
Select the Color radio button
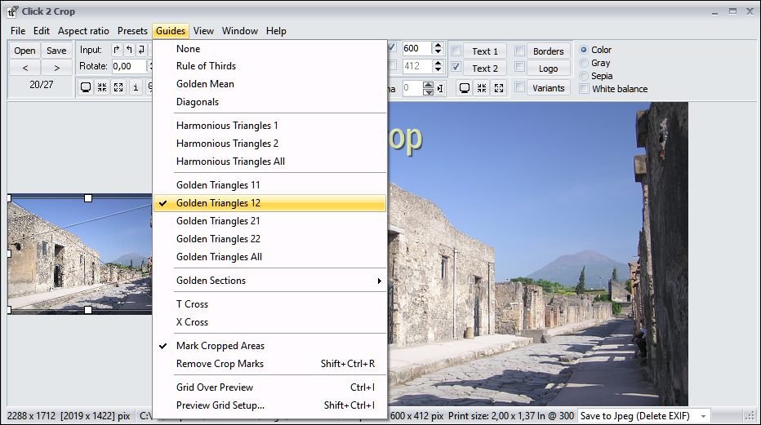584,50
